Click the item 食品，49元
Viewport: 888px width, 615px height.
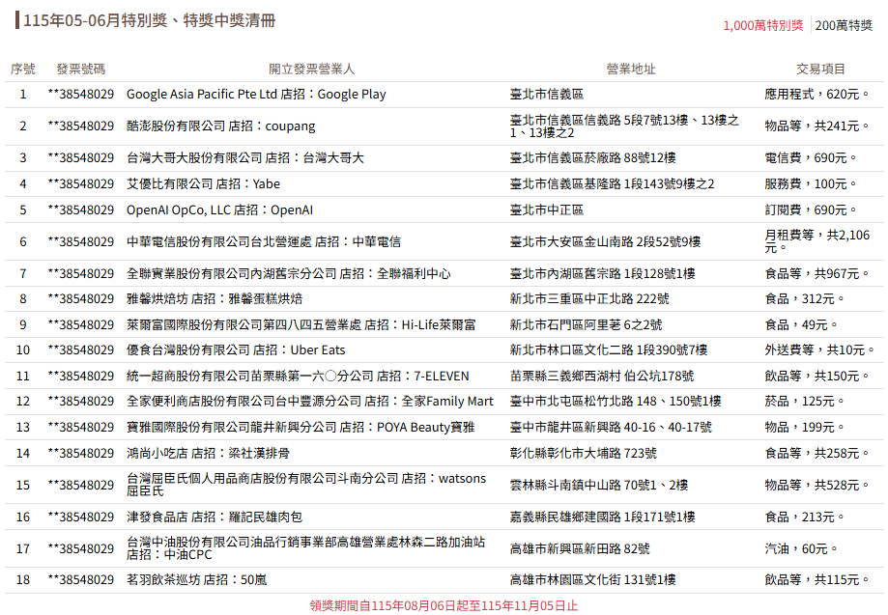[801, 324]
